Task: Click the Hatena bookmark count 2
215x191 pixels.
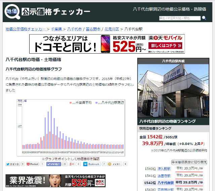Action: 104,164
